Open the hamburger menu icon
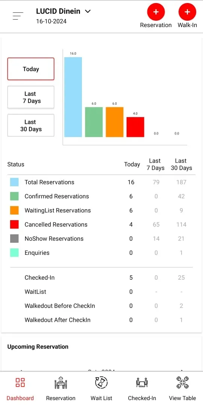Image resolution: width=203 pixels, height=411 pixels. (x=18, y=16)
